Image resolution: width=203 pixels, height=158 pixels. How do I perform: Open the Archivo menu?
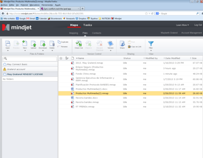[x=4, y=5]
